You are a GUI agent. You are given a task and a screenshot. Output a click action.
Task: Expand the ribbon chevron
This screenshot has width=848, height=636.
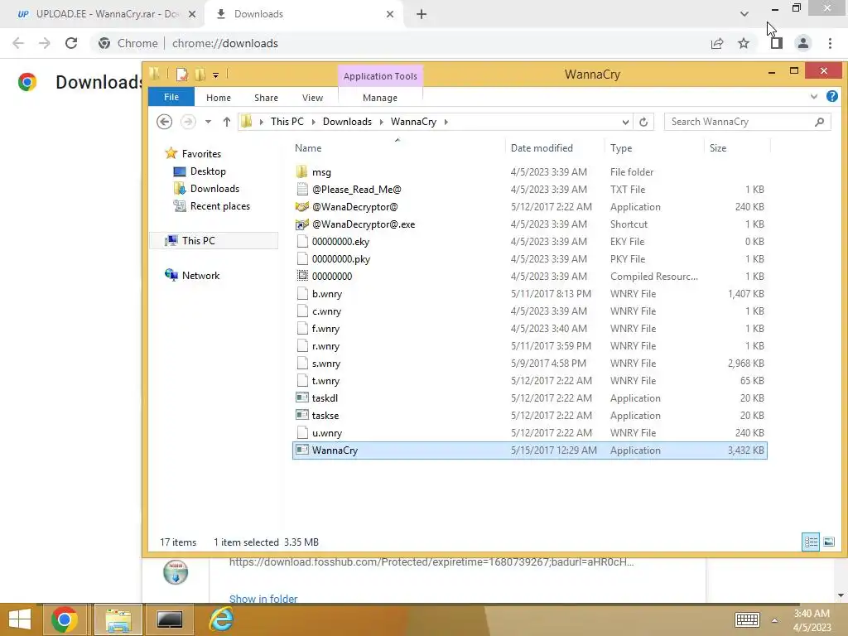pyautogui.click(x=814, y=96)
